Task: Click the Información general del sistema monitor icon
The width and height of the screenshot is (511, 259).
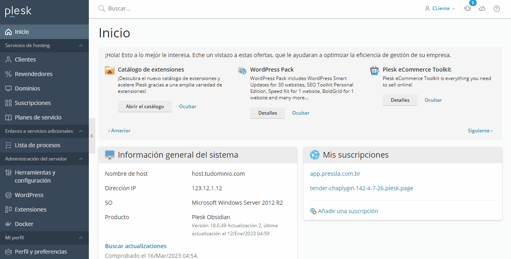Action: [x=110, y=155]
